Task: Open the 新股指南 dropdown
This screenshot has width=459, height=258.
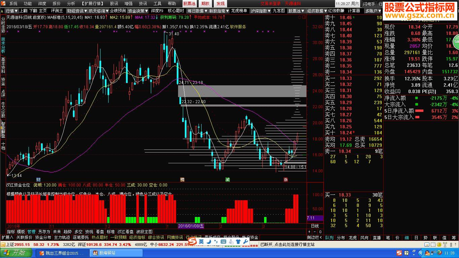Action: pos(219,11)
